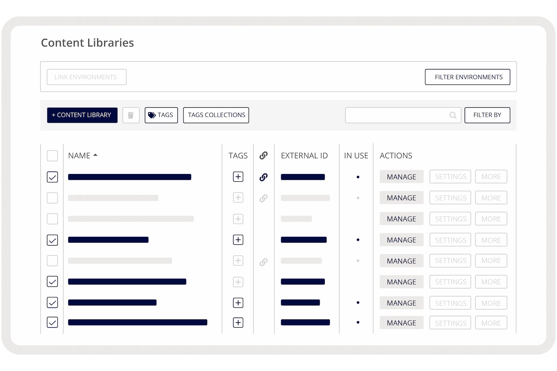The width and height of the screenshot is (557, 371).
Task: Click the + CONTENT LIBRARY button
Action: (82, 115)
